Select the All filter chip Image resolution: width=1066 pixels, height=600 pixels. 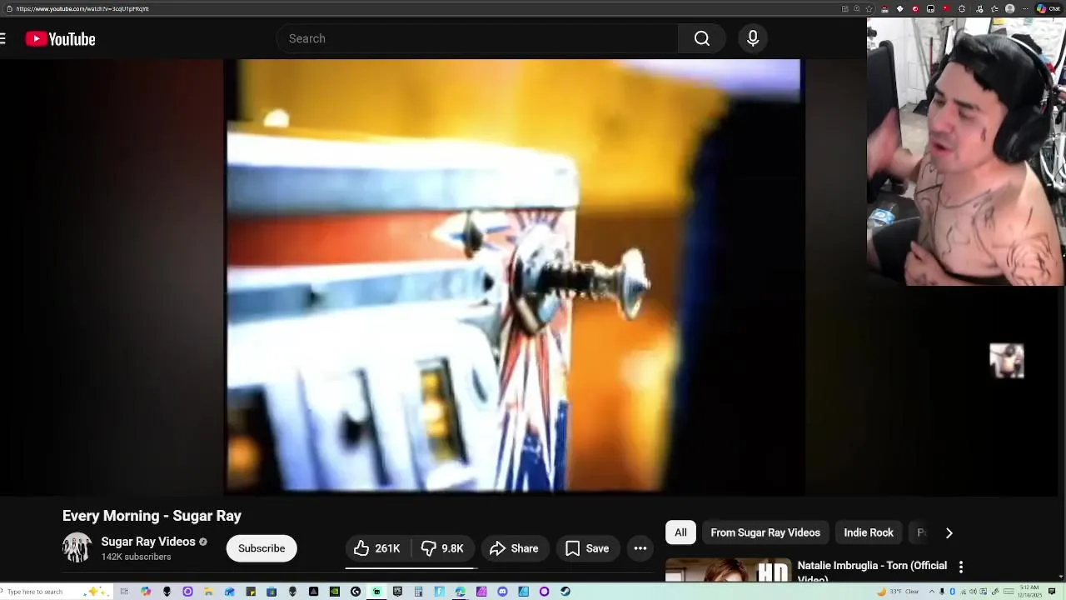[x=680, y=532]
